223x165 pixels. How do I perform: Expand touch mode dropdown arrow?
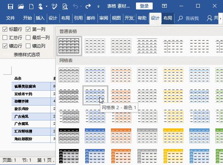(x=46, y=7)
